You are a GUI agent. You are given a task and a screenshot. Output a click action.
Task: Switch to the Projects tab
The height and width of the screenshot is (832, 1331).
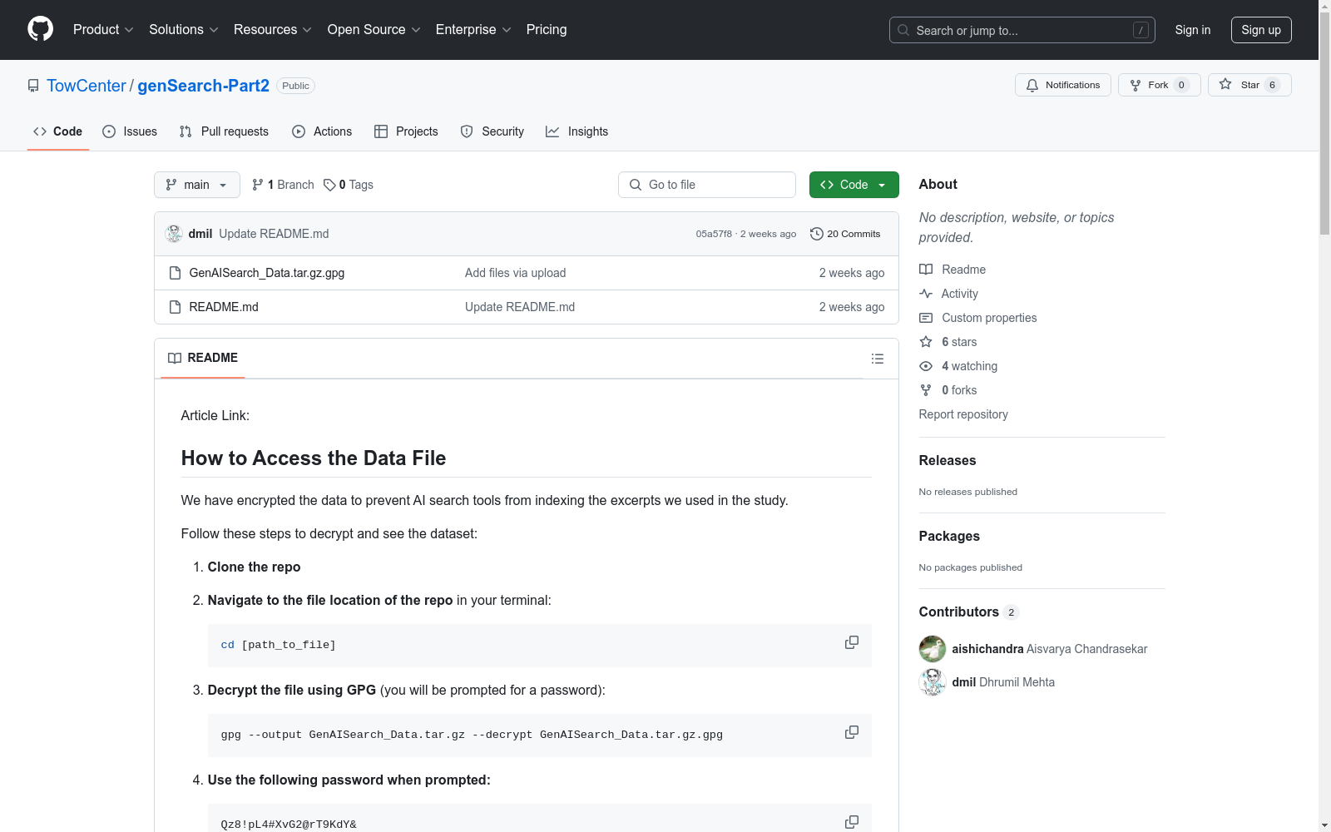pos(406,131)
